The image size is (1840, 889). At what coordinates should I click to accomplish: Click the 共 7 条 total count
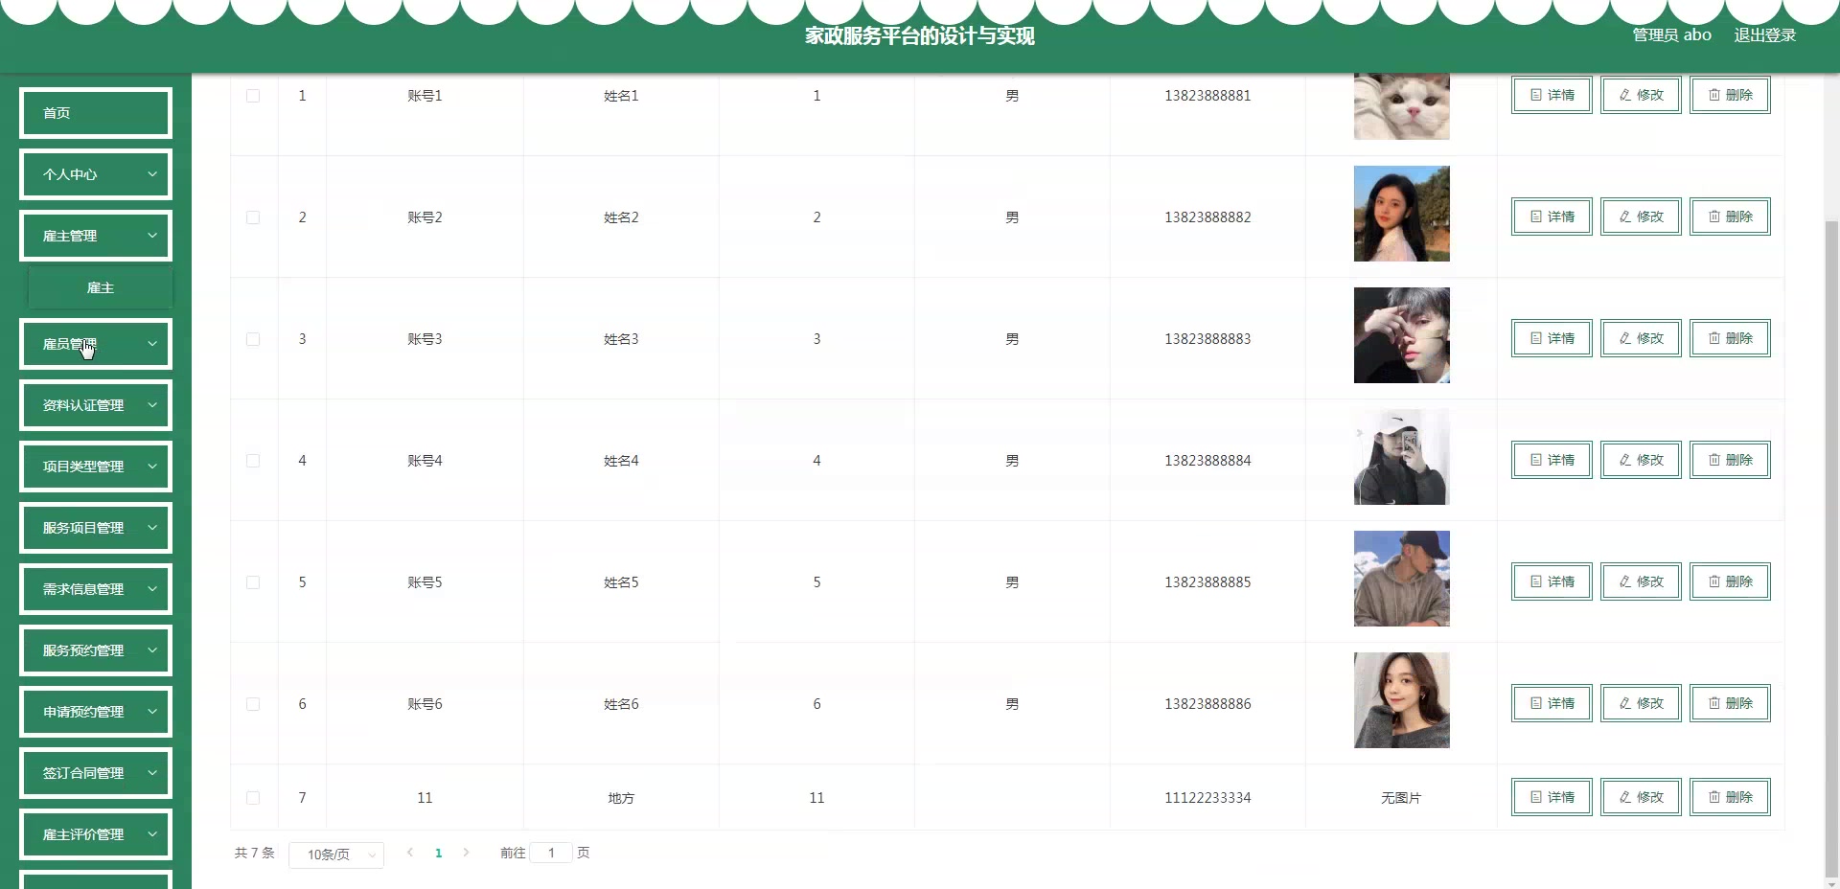point(254,853)
